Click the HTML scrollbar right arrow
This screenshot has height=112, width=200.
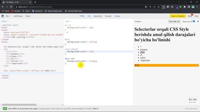(62, 105)
